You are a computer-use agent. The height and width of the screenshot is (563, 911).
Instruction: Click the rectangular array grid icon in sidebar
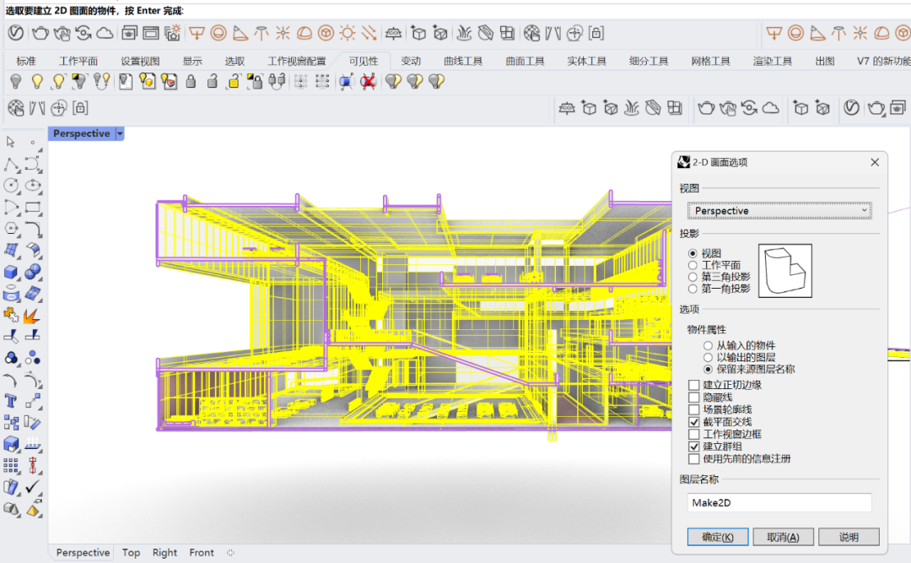(11, 465)
